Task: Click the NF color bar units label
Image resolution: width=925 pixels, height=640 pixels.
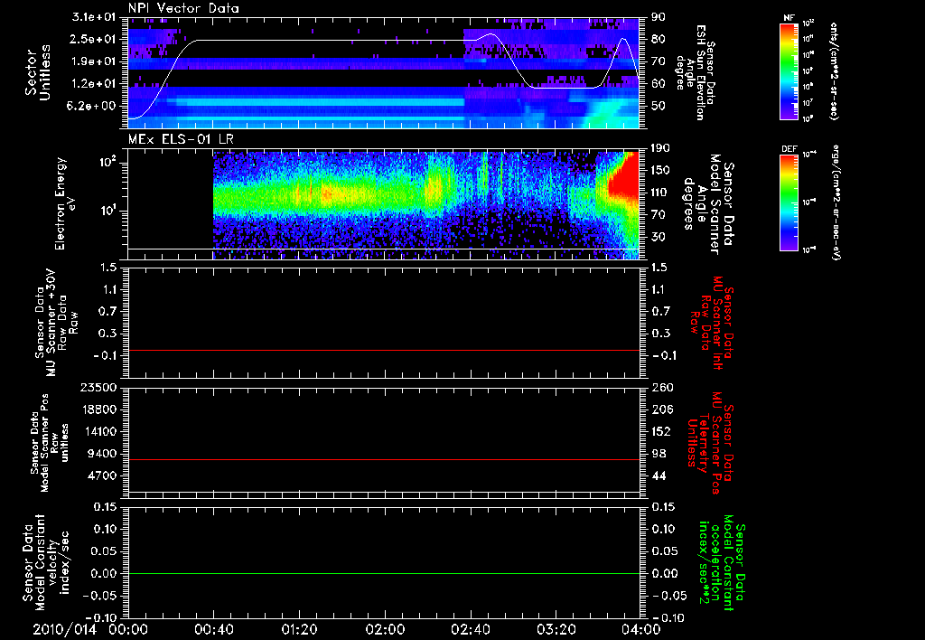Action: point(833,71)
